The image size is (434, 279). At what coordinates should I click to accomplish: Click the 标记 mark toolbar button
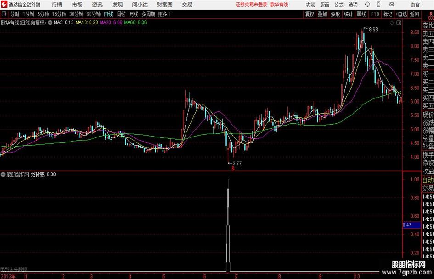[388, 14]
